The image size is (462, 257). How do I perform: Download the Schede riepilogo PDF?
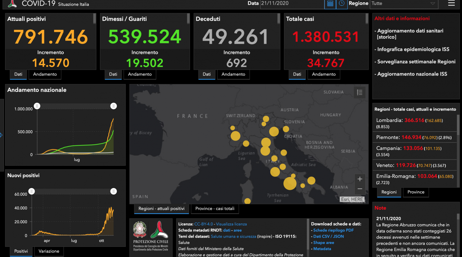[333, 230]
